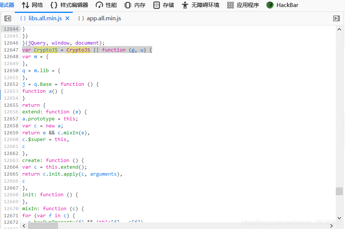Click 'c.mixIn(e)' on line 12659
The image size is (345, 229).
tap(72, 133)
